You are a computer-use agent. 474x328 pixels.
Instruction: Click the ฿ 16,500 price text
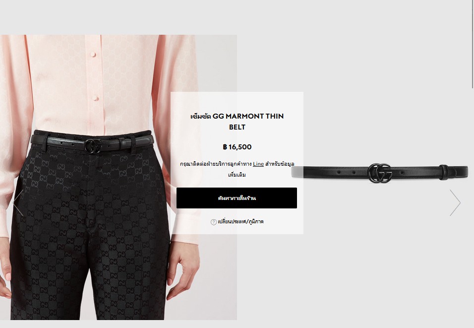click(x=237, y=147)
